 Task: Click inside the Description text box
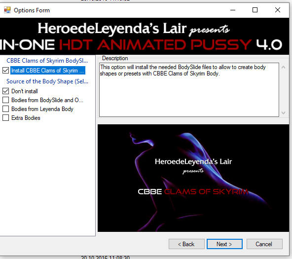pyautogui.click(x=189, y=90)
